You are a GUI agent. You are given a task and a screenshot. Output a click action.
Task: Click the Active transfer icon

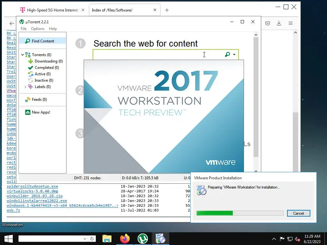pos(31,74)
